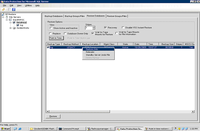Open the Utilities menu
This screenshot has width=200, height=131.
click(x=28, y=6)
